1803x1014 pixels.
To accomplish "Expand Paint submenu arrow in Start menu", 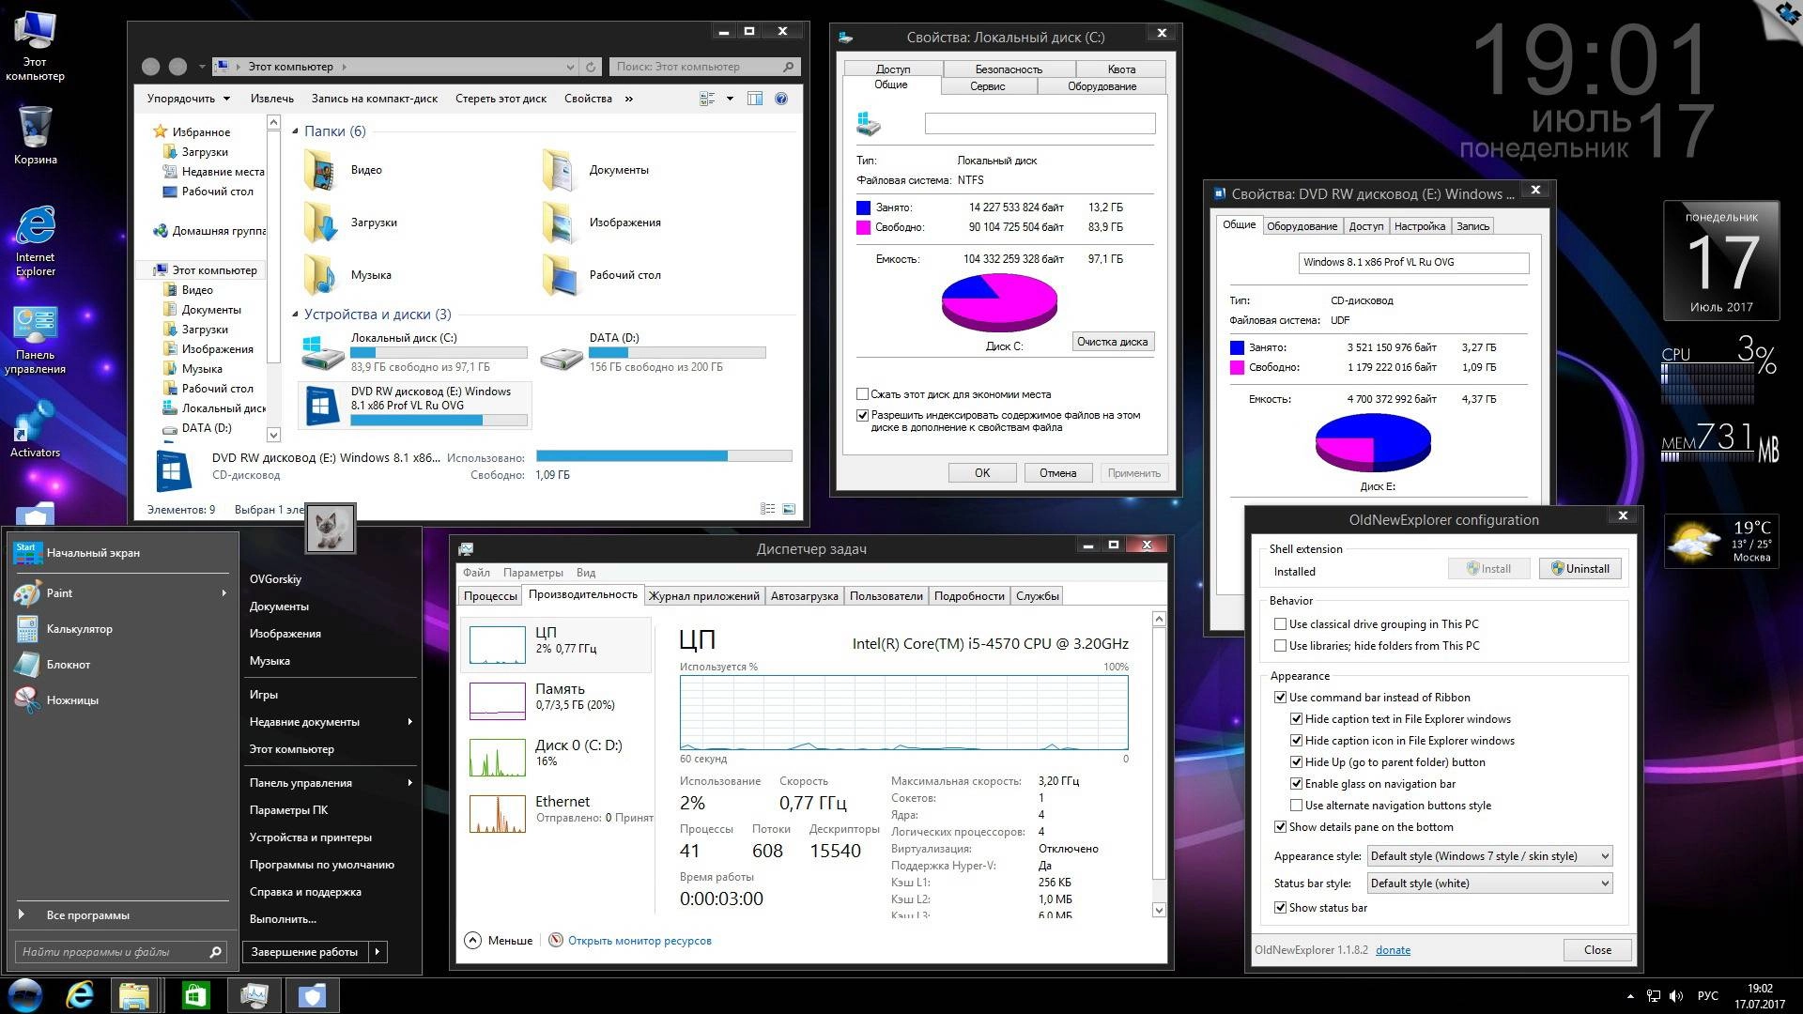I will pos(223,593).
